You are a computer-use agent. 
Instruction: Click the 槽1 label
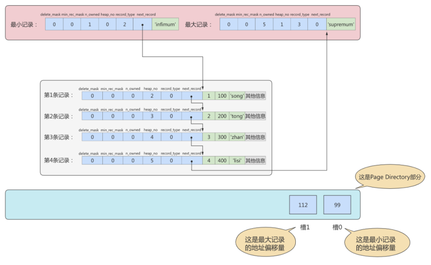(304, 227)
